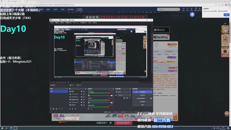The width and height of the screenshot is (231, 130).
Task: Delete selected scene using Scenes panel trash icon
Action: 53,109
